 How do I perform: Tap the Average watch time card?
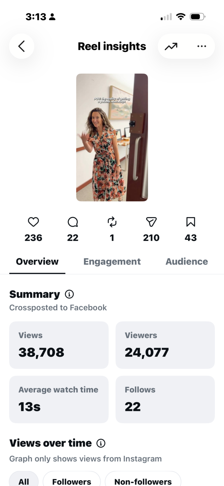59,399
